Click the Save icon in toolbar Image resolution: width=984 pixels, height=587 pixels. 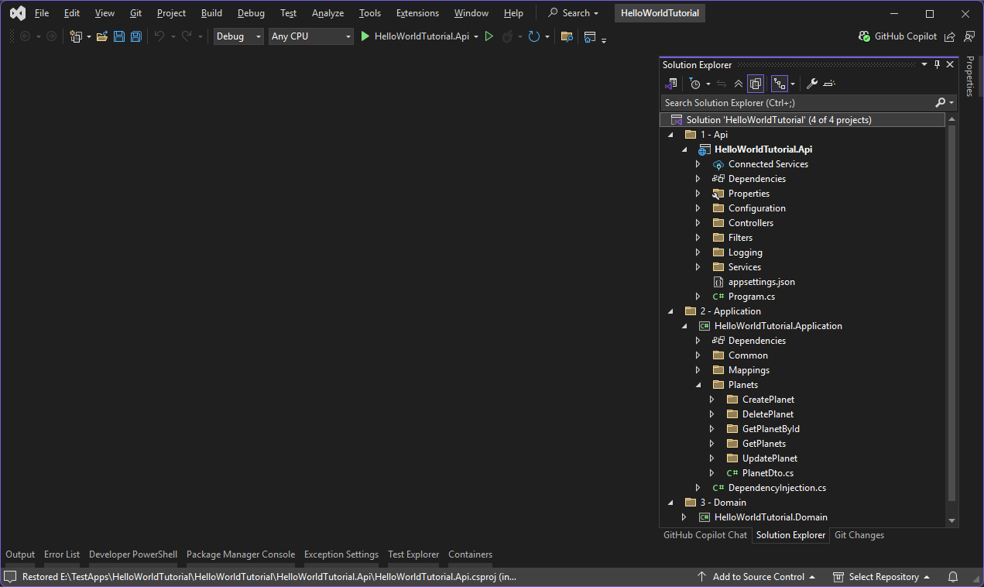pos(119,36)
